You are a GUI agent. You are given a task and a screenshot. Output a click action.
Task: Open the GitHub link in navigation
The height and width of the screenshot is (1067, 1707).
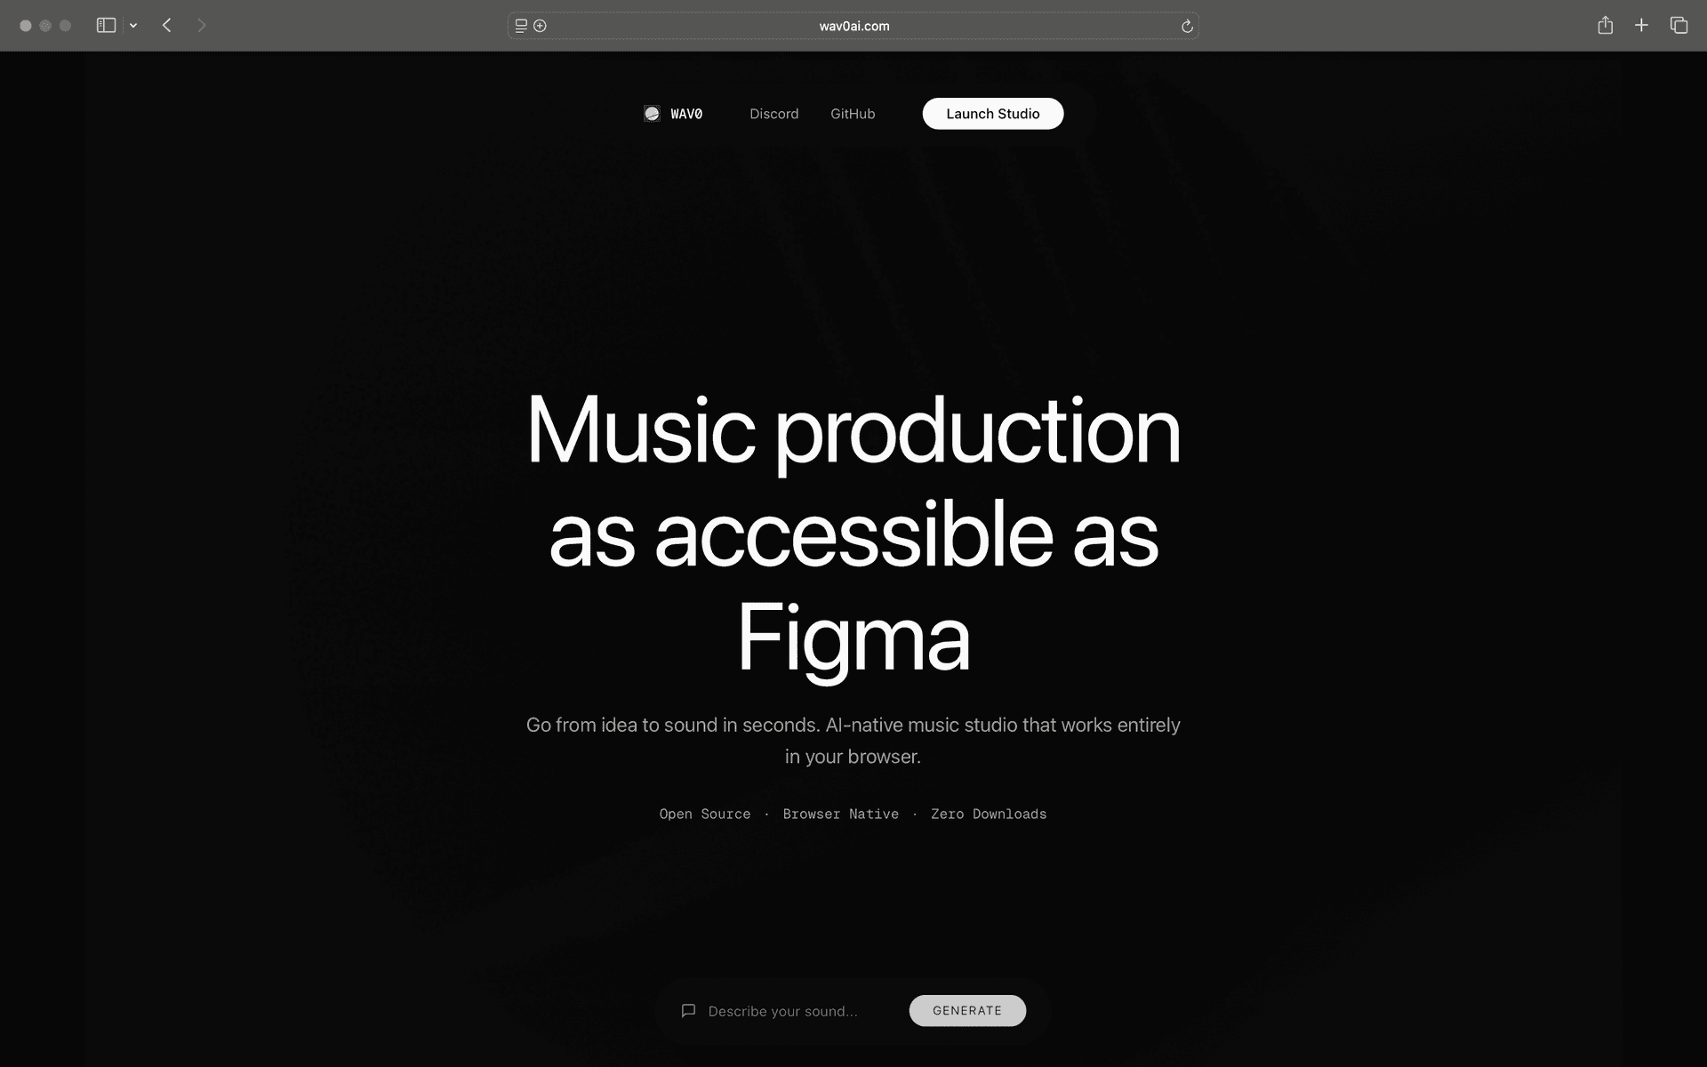pos(853,114)
